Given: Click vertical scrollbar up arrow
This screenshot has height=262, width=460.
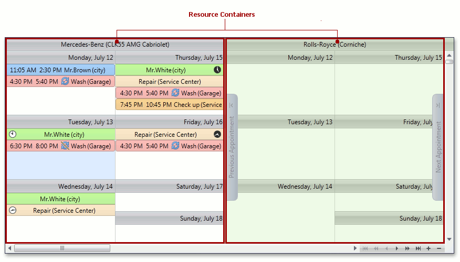Looking at the screenshot, I should pyautogui.click(x=449, y=56).
